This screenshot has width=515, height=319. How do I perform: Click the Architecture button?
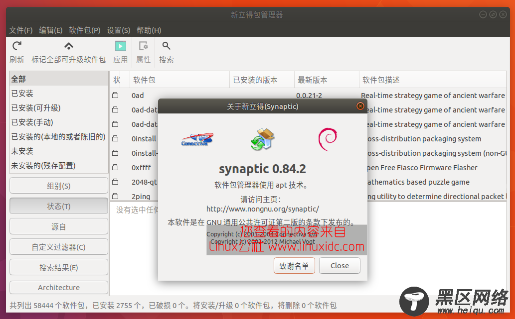[x=59, y=288]
